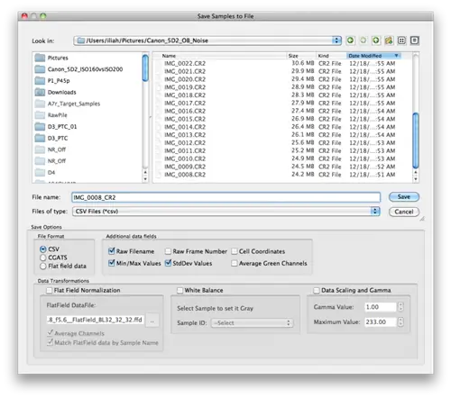
Task: Switch to detail list view
Action: [x=415, y=41]
